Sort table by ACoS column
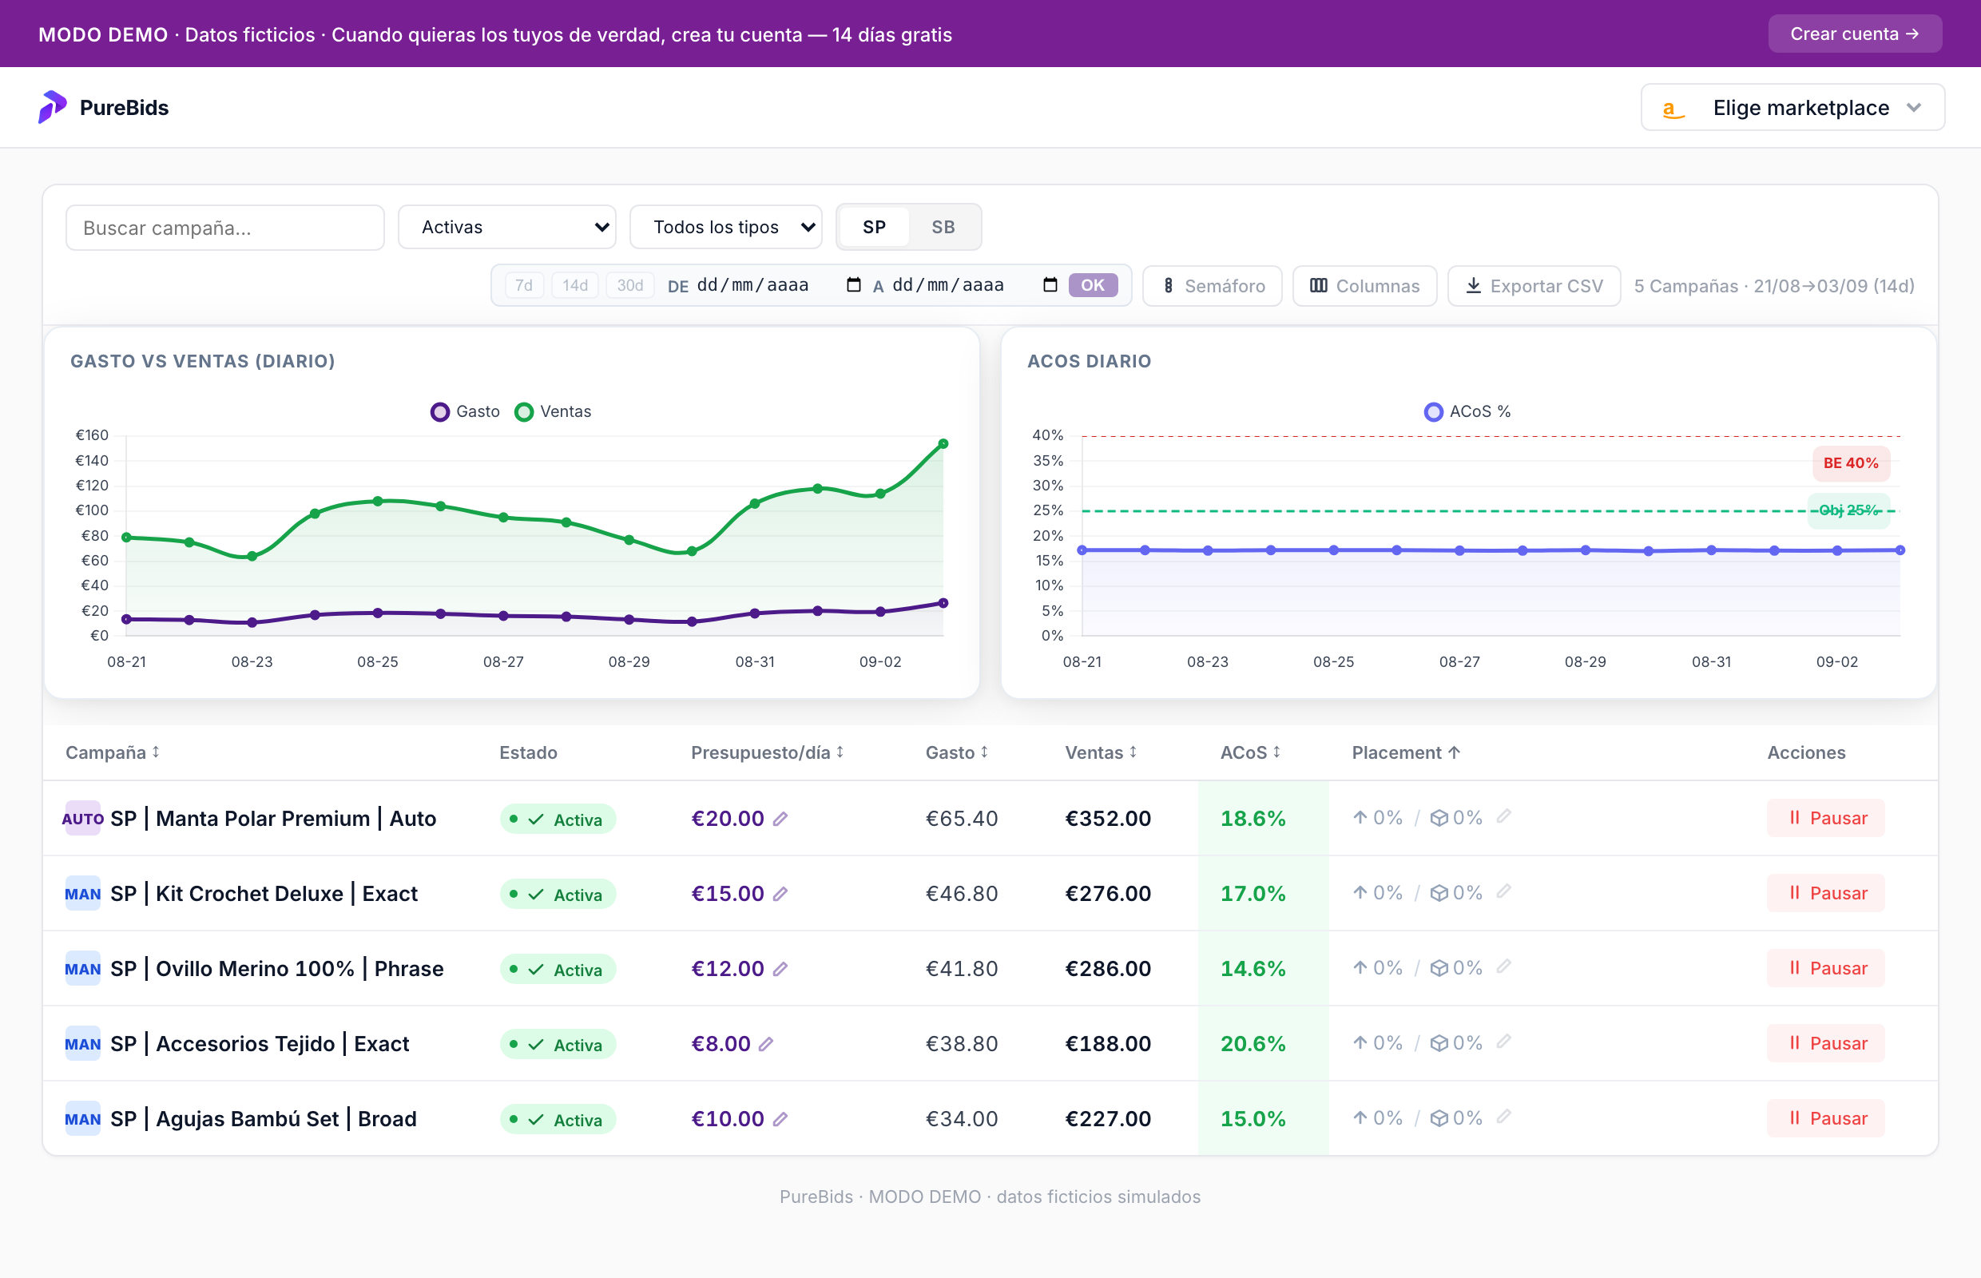 click(1251, 752)
